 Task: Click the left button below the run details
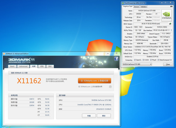[89, 116]
